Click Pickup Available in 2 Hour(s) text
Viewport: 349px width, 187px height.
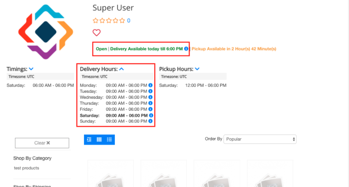pos(234,49)
